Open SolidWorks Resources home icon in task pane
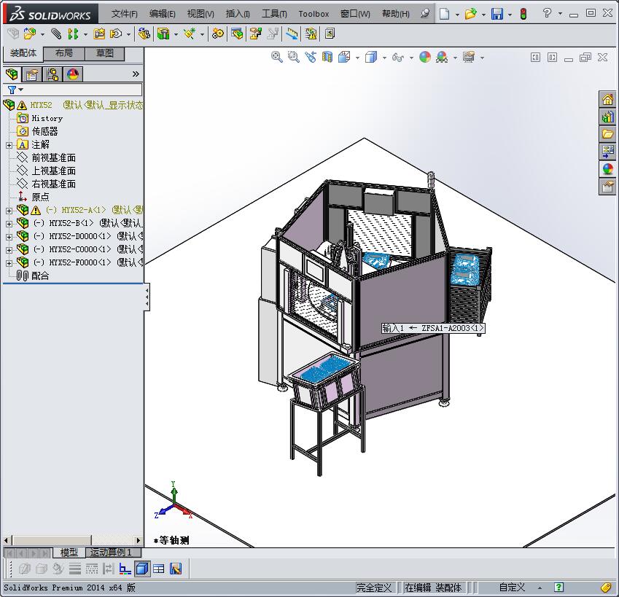The image size is (619, 597). [607, 99]
